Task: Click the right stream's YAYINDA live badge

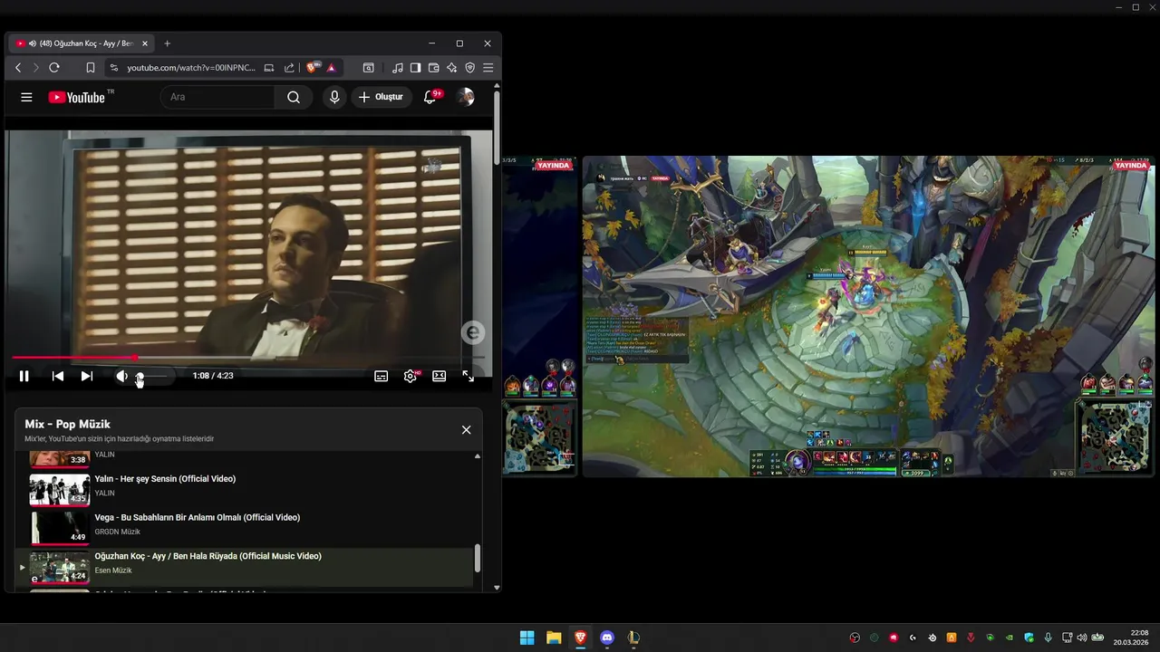Action: pos(1131,166)
